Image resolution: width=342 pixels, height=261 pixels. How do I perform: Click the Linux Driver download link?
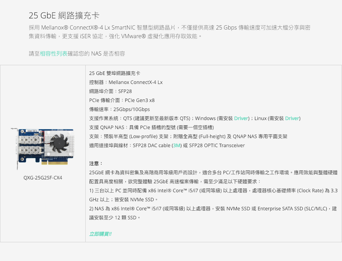coord(292,118)
